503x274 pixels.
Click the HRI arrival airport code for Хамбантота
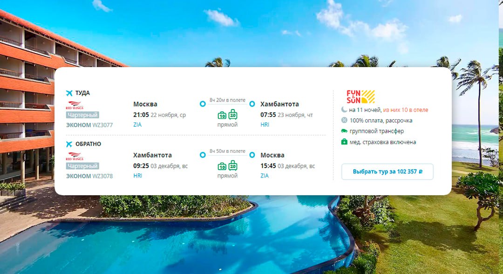pyautogui.click(x=265, y=124)
